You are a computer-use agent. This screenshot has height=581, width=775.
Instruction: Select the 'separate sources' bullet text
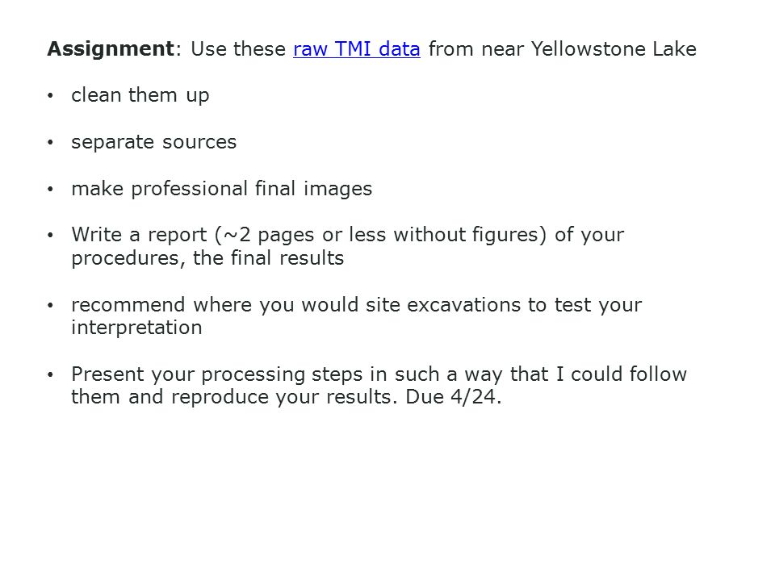pyautogui.click(x=153, y=142)
